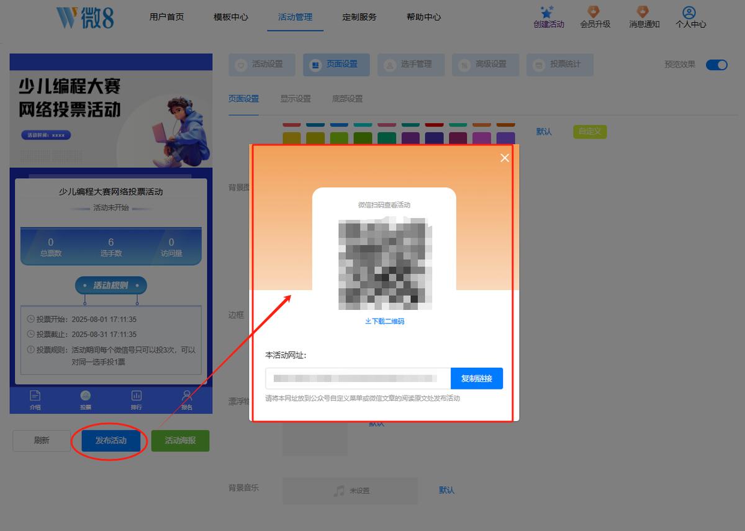
Task: Switch to the 选手管理 tab
Action: point(411,65)
